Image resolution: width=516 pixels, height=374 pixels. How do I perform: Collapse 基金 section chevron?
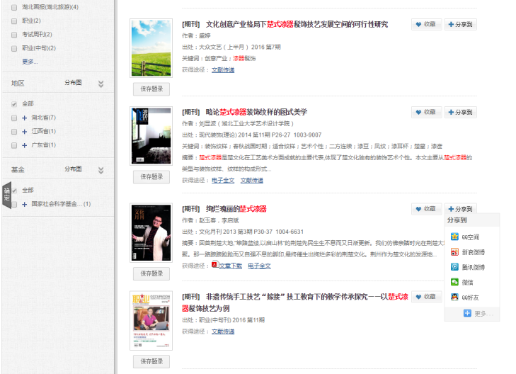pyautogui.click(x=101, y=170)
